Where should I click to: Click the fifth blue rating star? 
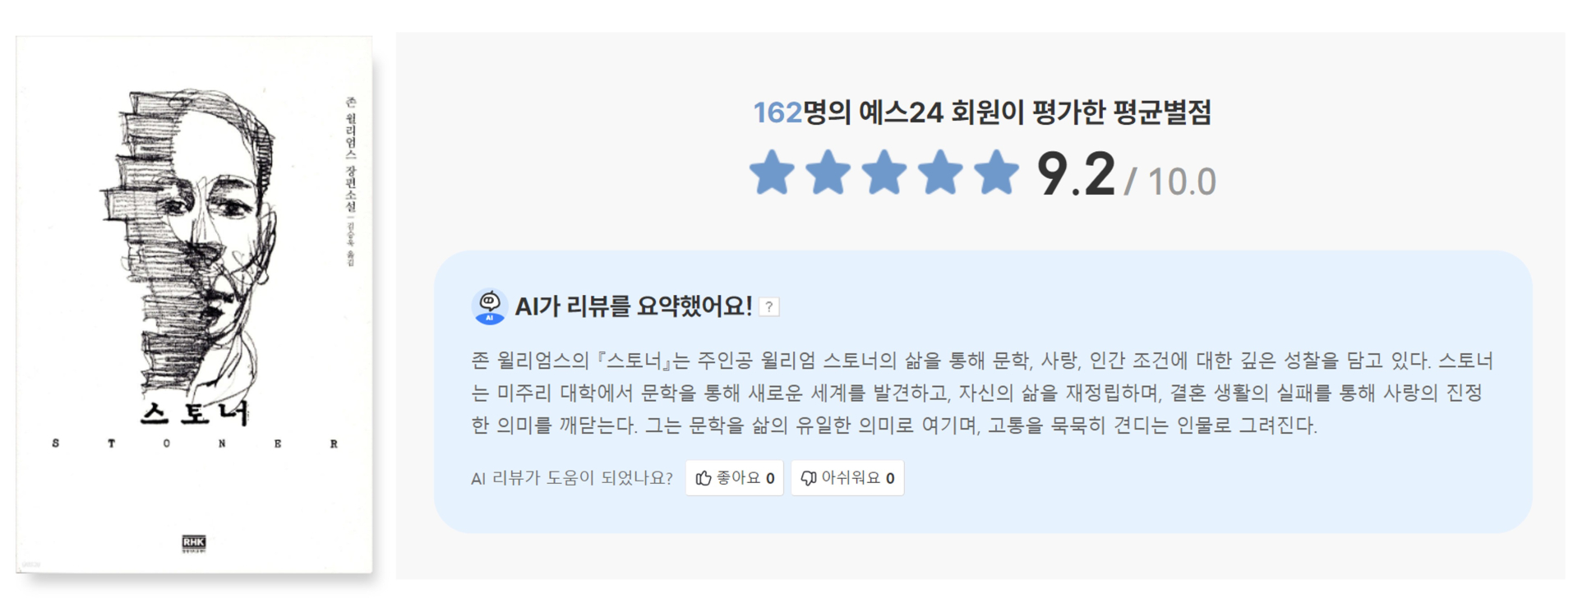pos(995,173)
